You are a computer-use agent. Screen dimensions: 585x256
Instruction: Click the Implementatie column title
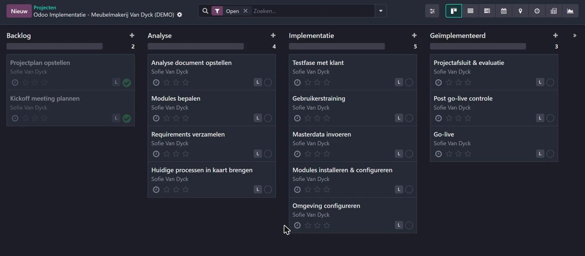coord(312,36)
